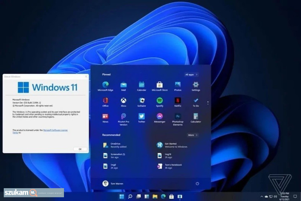Image resolution: width=301 pixels, height=201 pixels.
Task: Click the power button in Start menu
Action: click(x=197, y=184)
